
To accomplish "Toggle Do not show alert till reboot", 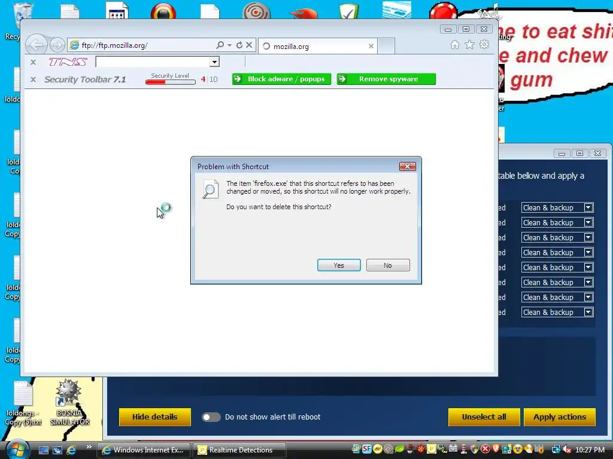I will click(x=211, y=417).
